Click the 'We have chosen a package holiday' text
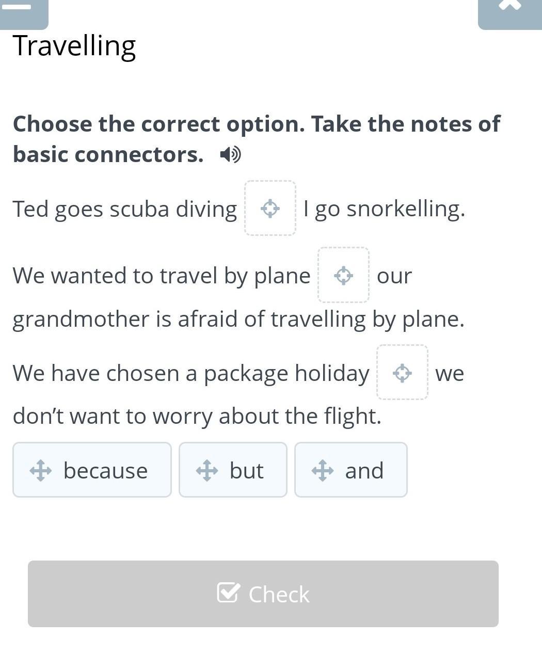 [x=191, y=373]
